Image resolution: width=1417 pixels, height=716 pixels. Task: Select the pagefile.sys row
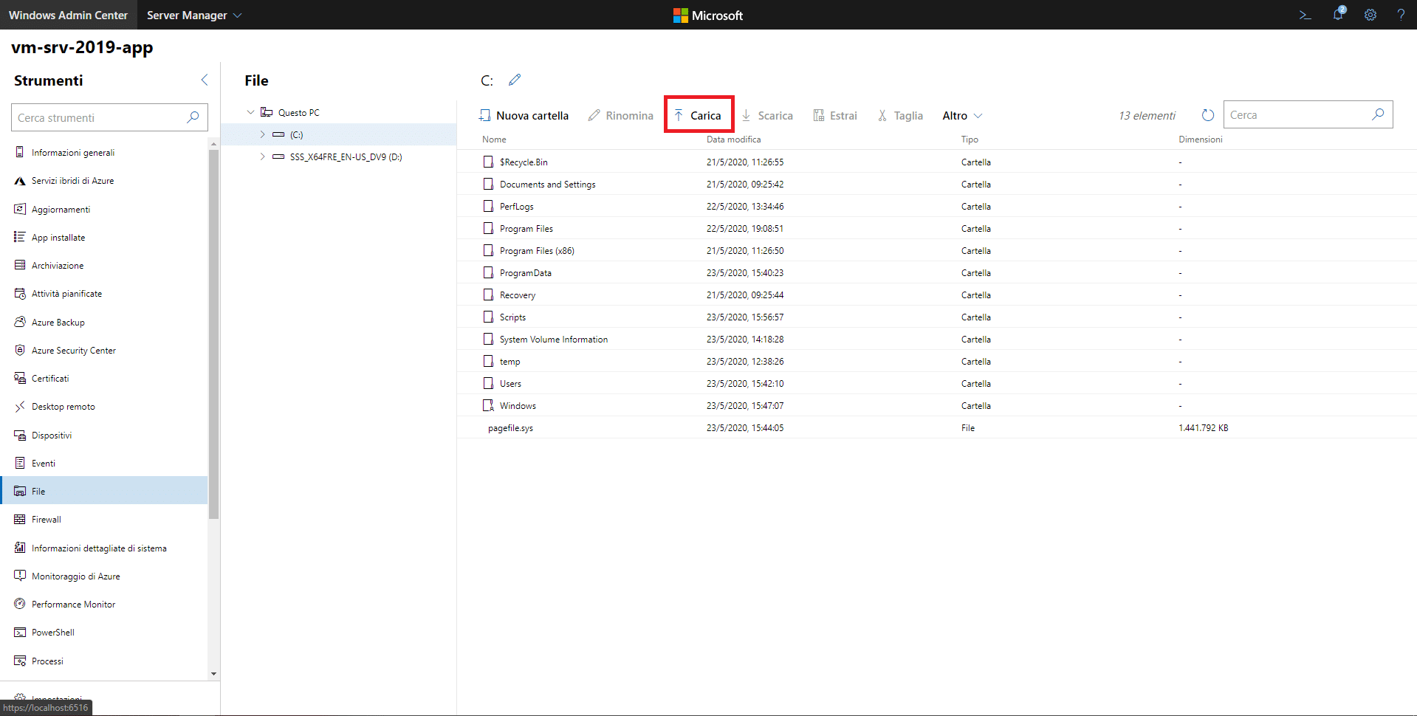tap(936, 427)
